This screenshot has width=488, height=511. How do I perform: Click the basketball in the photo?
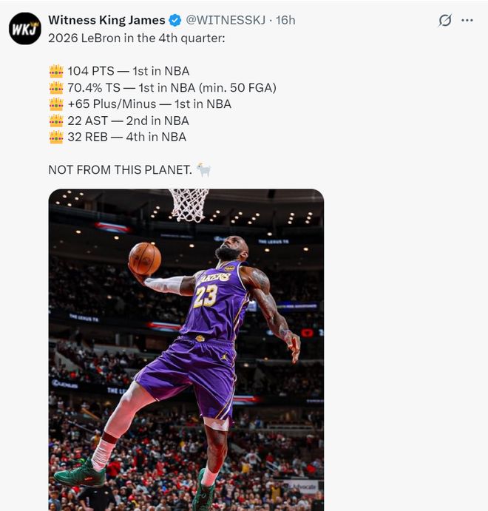pyautogui.click(x=145, y=259)
